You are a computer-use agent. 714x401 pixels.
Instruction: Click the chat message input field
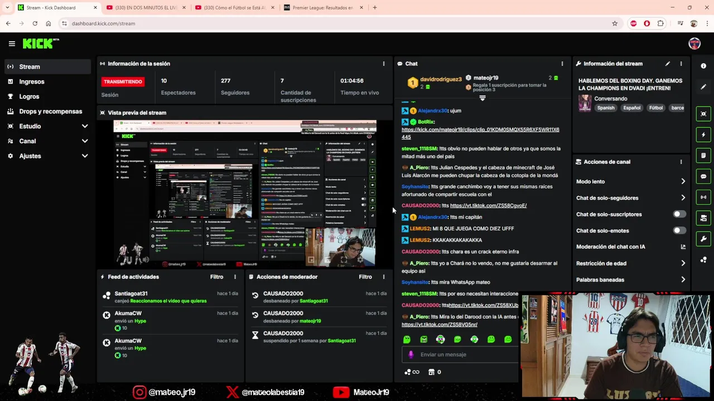460,354
